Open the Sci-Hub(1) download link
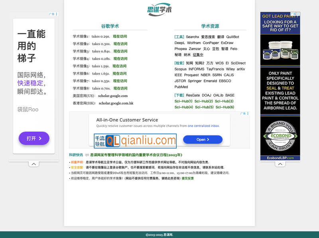319x238 pixels. 184,101
